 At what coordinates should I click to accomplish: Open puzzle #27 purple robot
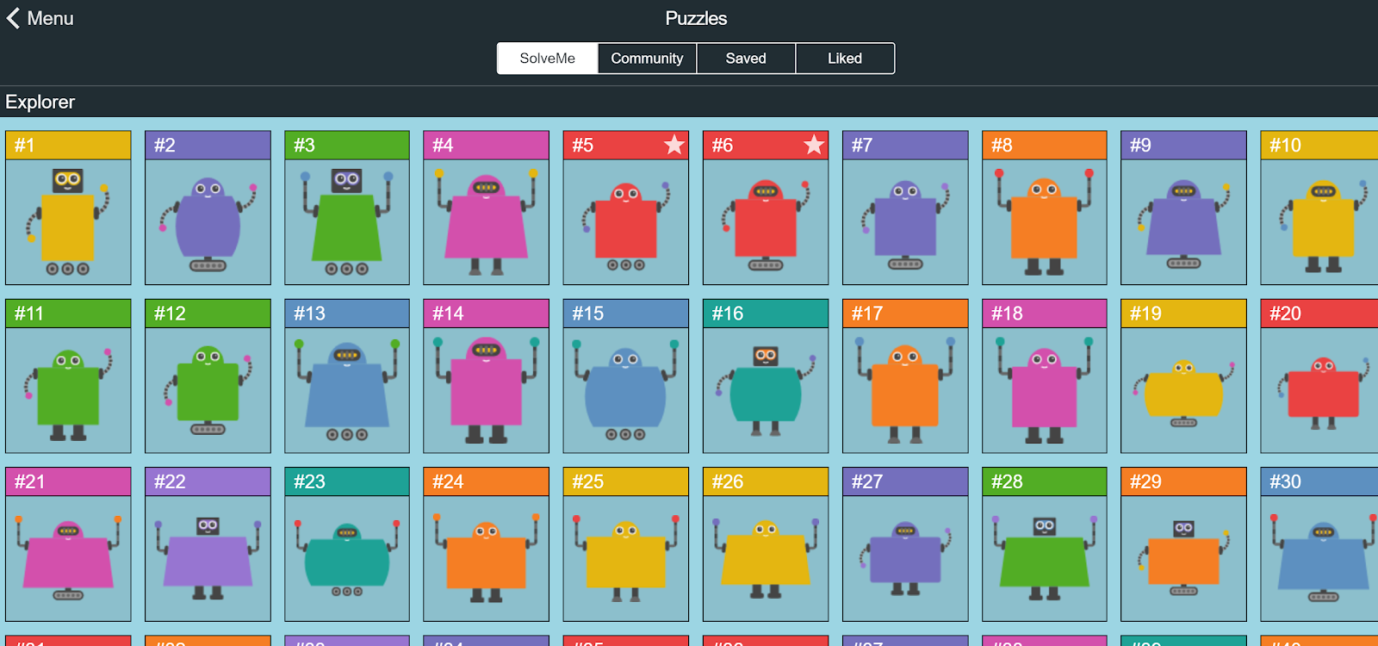pyautogui.click(x=905, y=544)
